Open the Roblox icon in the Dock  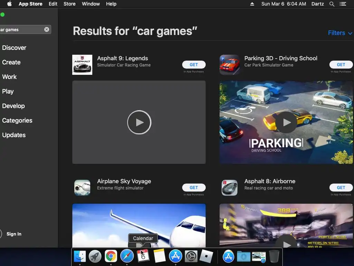coord(207,256)
